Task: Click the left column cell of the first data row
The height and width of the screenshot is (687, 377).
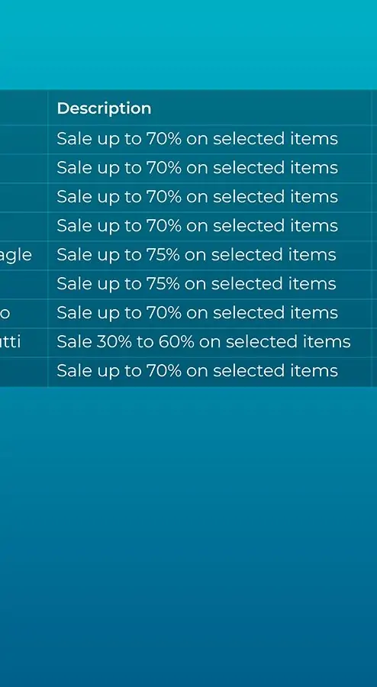Action: tap(24, 140)
